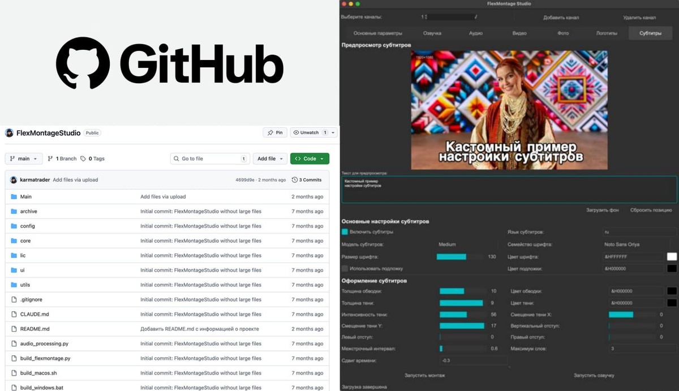Click the lic folder icon
Viewport: 679px width, 391px height.
tap(15, 255)
